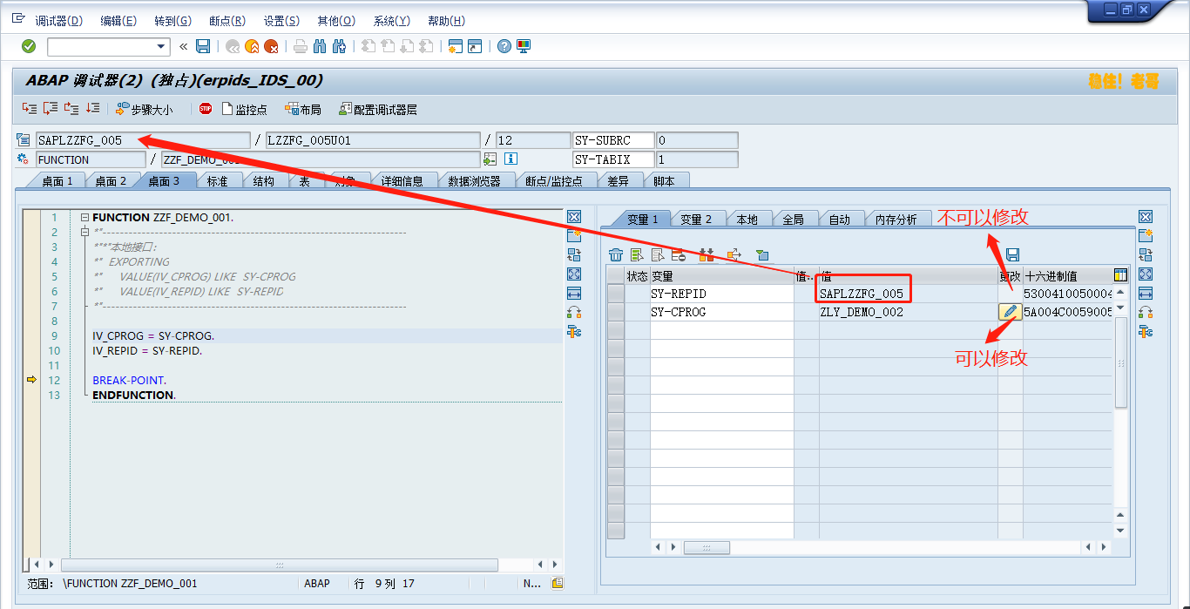Click the save icon in the main toolbar

[202, 47]
